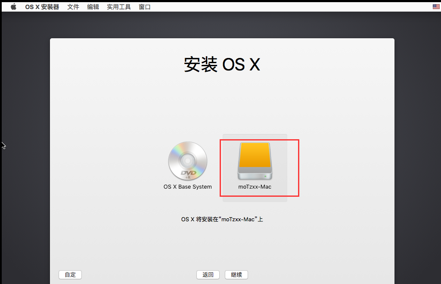Select the moTzxx-Mac hard drive icon

click(255, 161)
